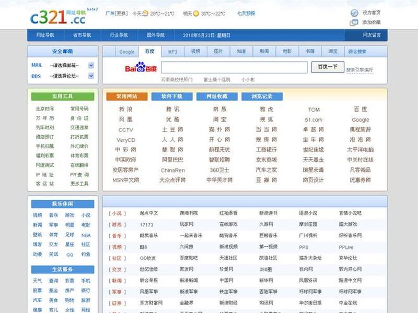Click the Baidu logo beside search box

tap(141, 67)
